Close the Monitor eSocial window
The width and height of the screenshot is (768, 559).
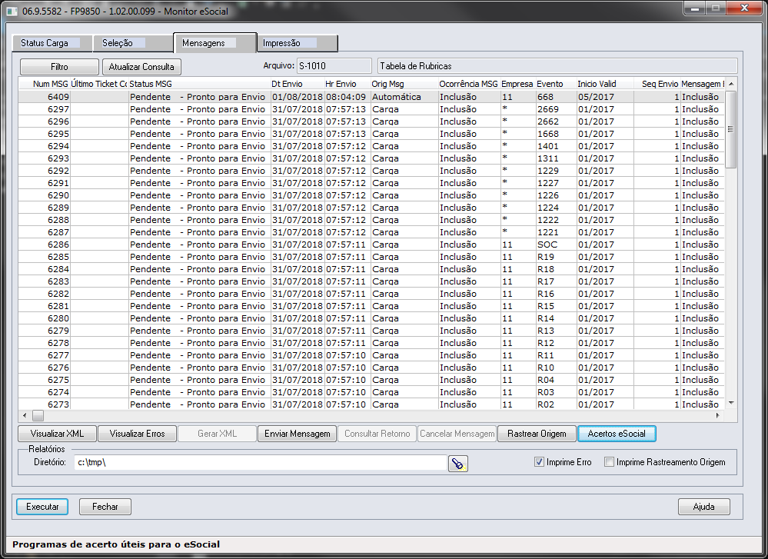click(x=744, y=8)
